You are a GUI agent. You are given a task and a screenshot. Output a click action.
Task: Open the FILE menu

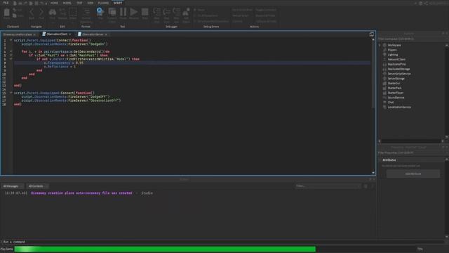tap(6, 3)
